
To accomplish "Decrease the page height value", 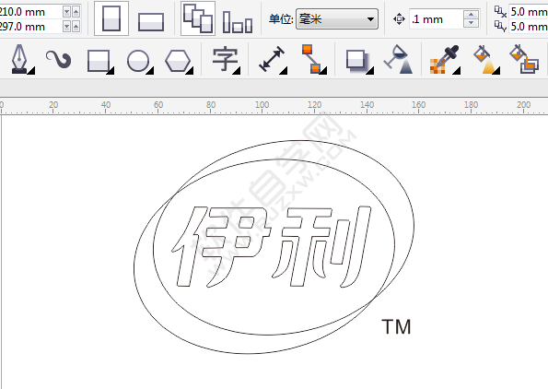I will coord(66,26).
